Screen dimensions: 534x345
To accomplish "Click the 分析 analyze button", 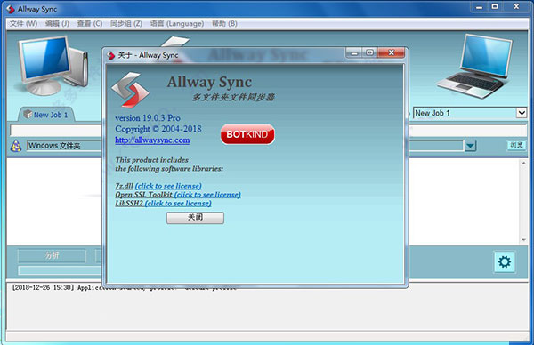I will (53, 255).
